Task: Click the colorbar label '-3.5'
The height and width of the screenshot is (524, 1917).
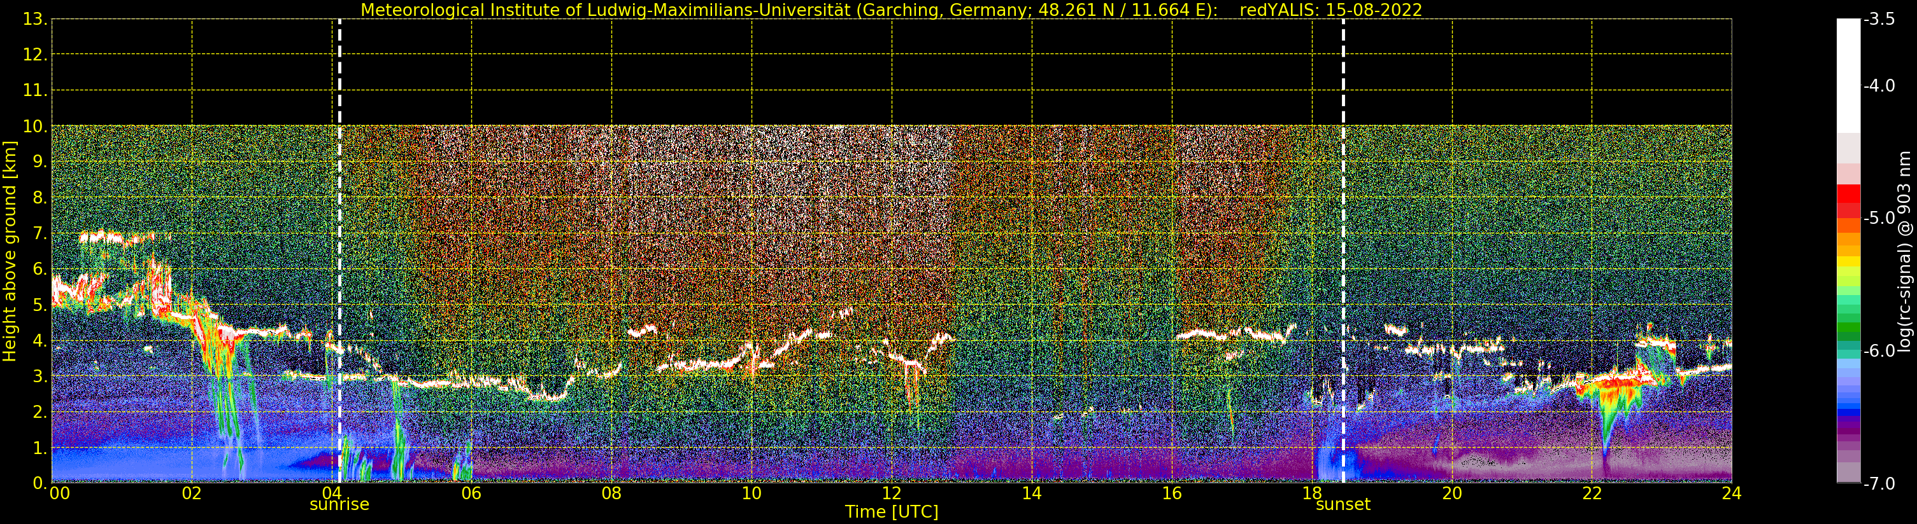Action: point(1879,19)
